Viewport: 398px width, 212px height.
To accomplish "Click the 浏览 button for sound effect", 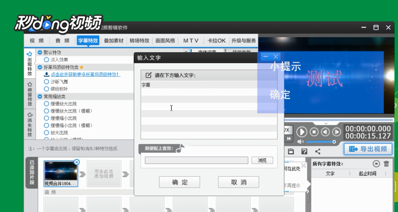I will click(x=262, y=160).
